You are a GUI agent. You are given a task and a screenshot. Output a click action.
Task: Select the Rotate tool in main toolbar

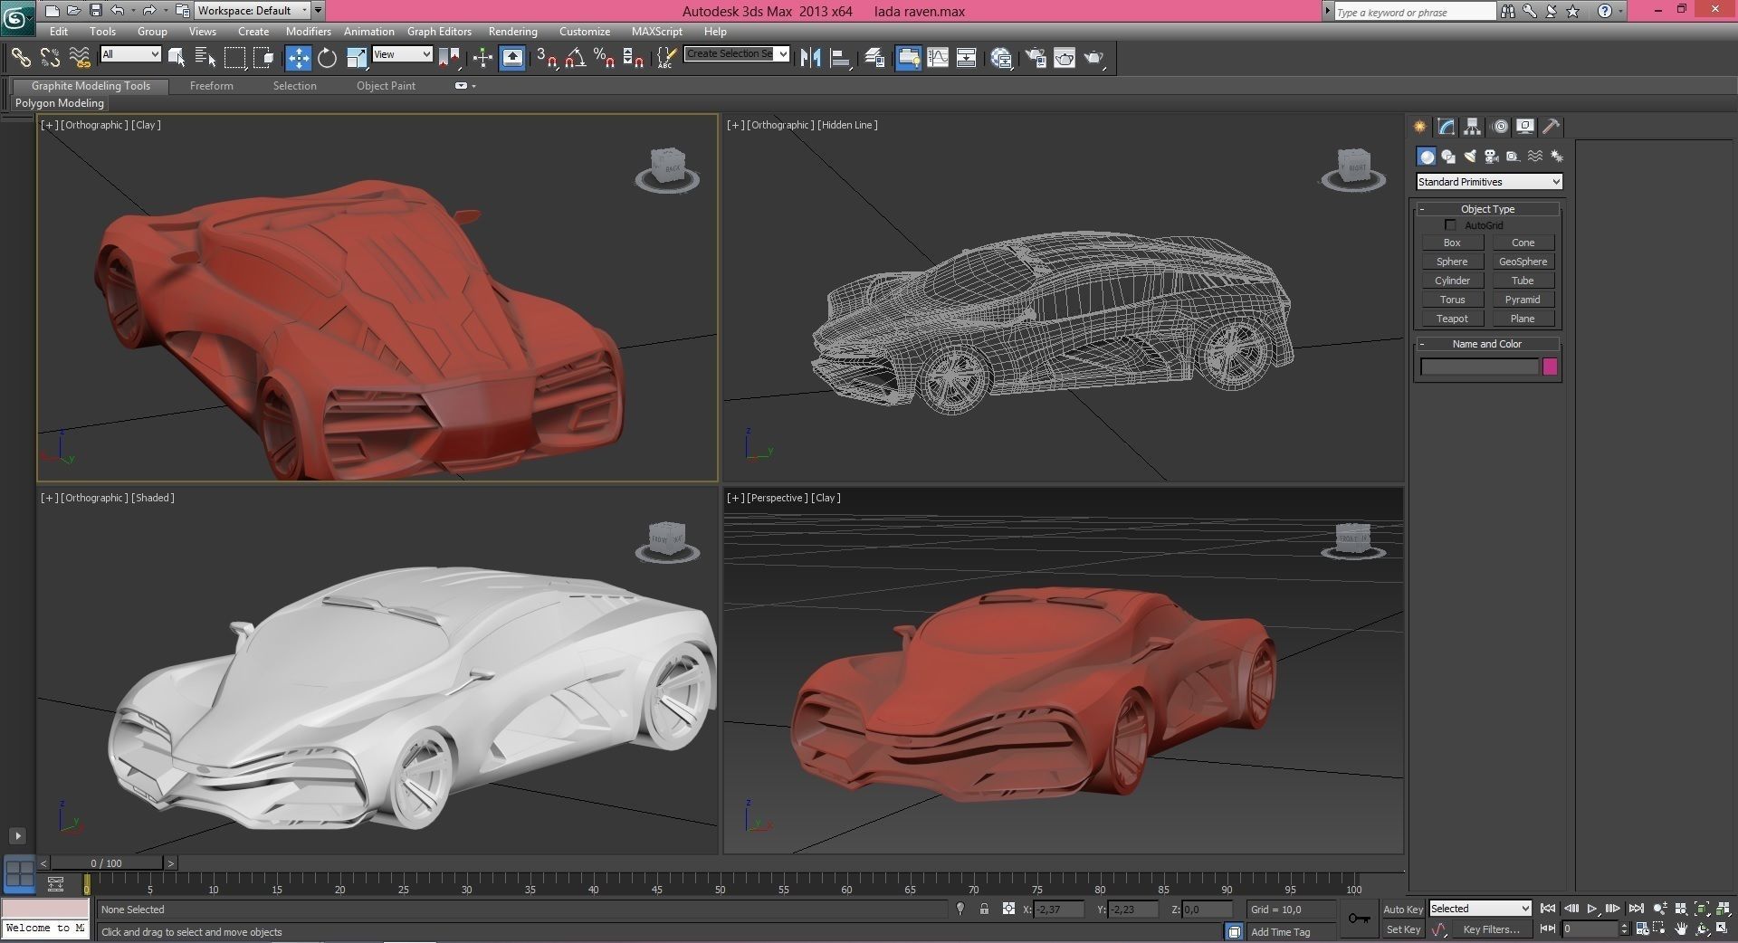327,58
